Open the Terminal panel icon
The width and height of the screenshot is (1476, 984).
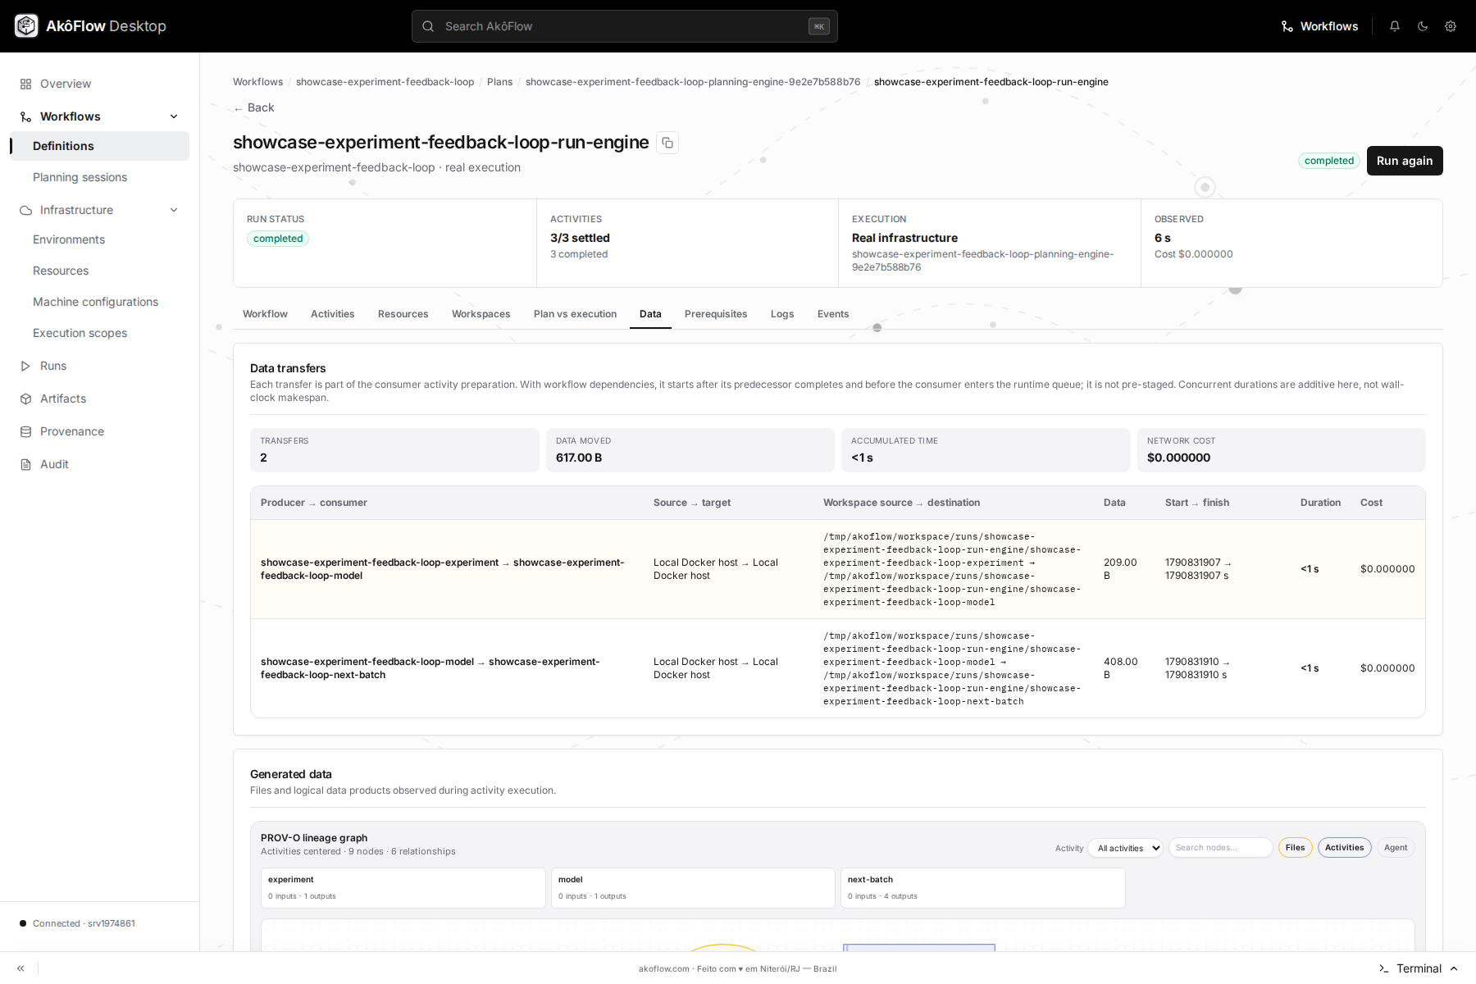[1384, 968]
